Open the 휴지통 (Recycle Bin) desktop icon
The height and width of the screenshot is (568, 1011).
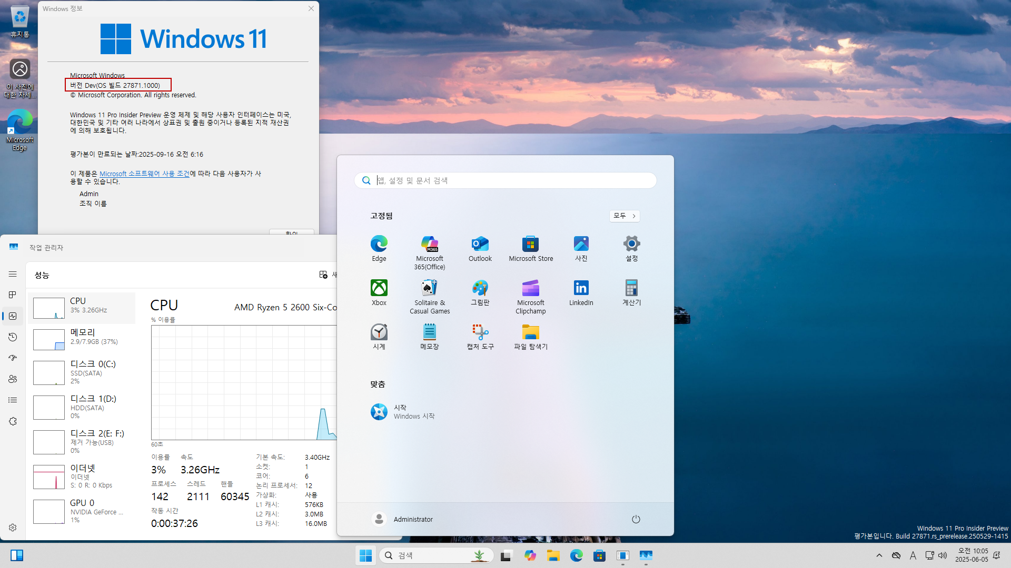point(20,22)
